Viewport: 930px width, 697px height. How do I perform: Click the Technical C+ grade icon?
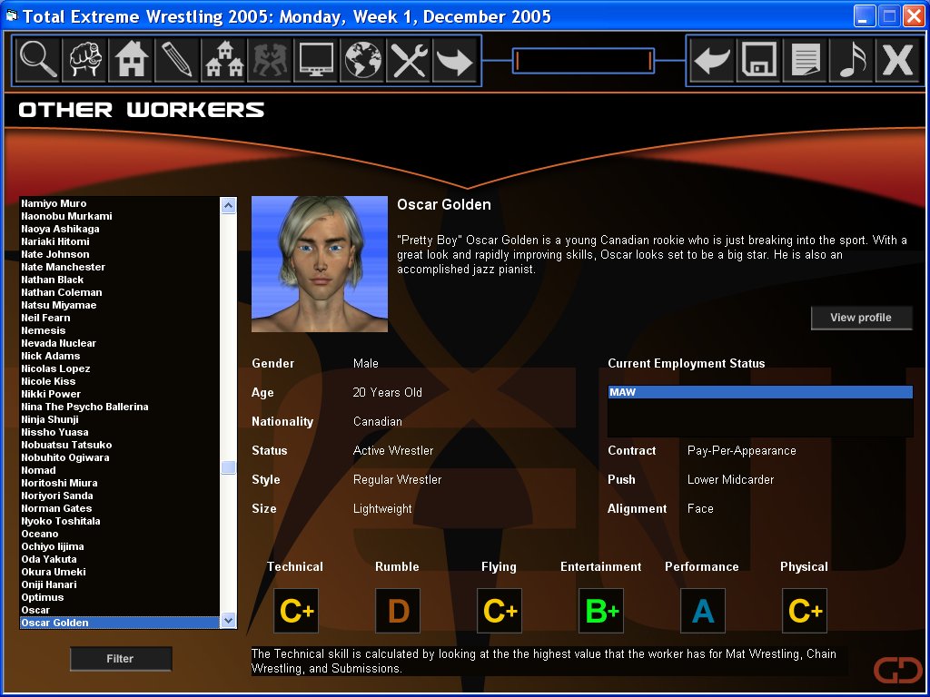(x=296, y=611)
